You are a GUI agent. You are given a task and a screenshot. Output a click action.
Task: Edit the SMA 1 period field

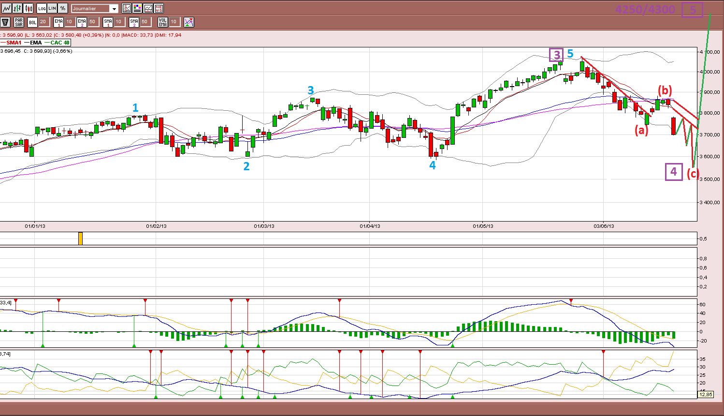tap(119, 22)
